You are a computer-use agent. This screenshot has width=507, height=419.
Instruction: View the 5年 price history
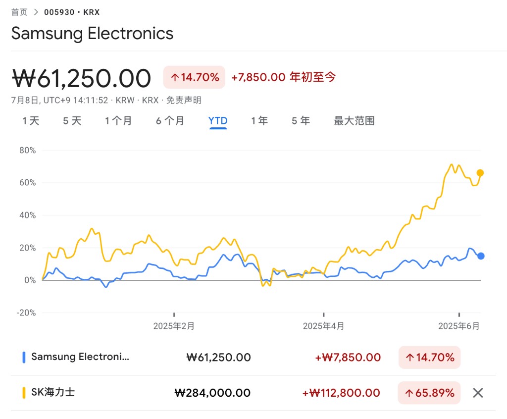301,121
